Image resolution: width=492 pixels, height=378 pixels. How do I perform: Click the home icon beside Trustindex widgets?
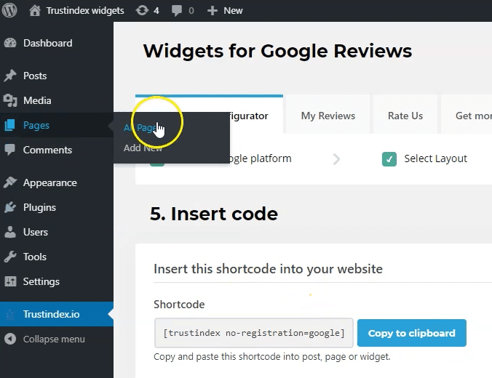(x=35, y=10)
